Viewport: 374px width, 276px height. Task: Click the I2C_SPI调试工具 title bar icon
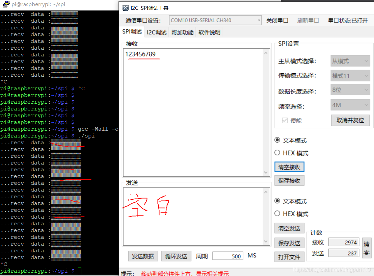point(125,7)
